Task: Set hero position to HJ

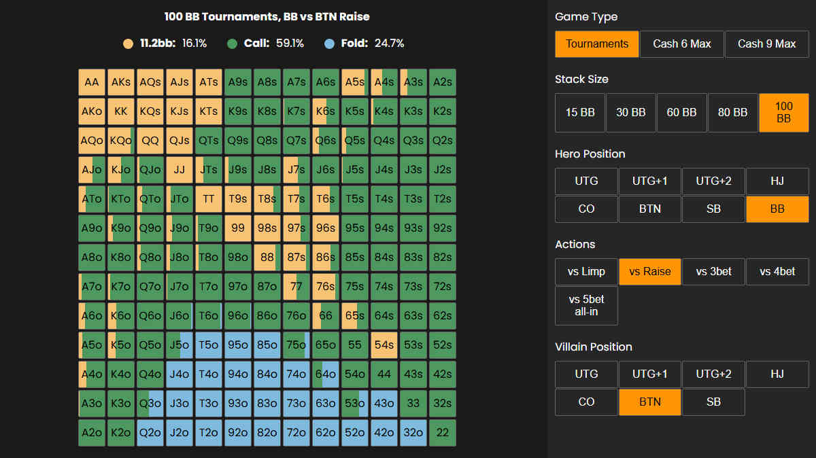Action: (x=777, y=181)
